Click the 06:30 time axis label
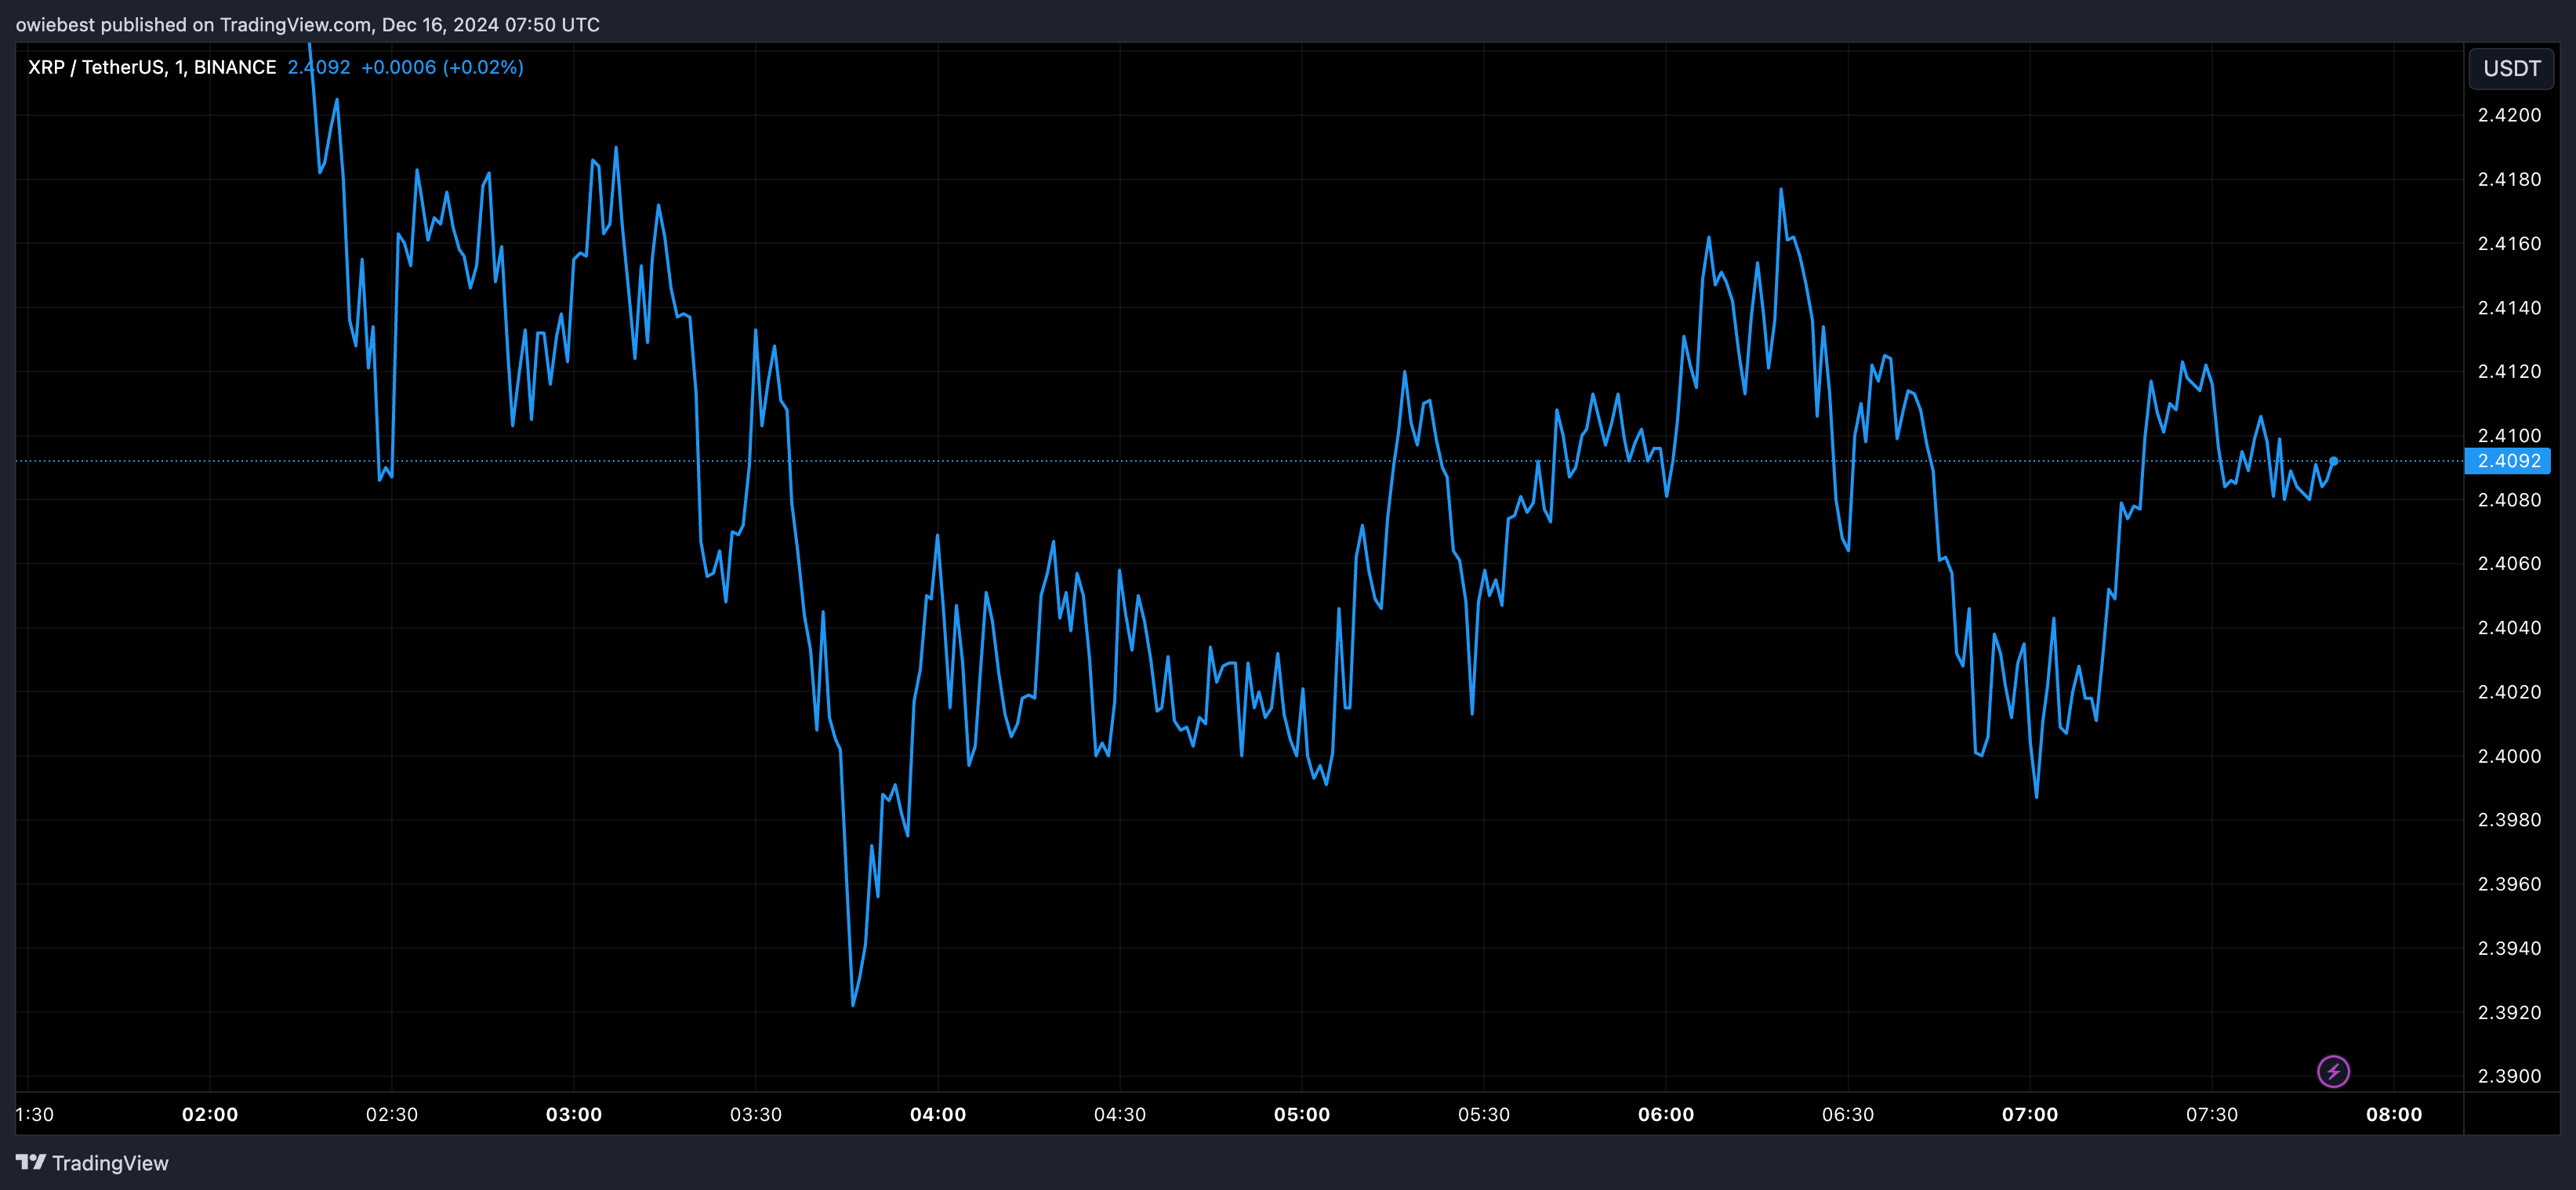Screen dimensions: 2576x1190 (x=1848, y=1114)
